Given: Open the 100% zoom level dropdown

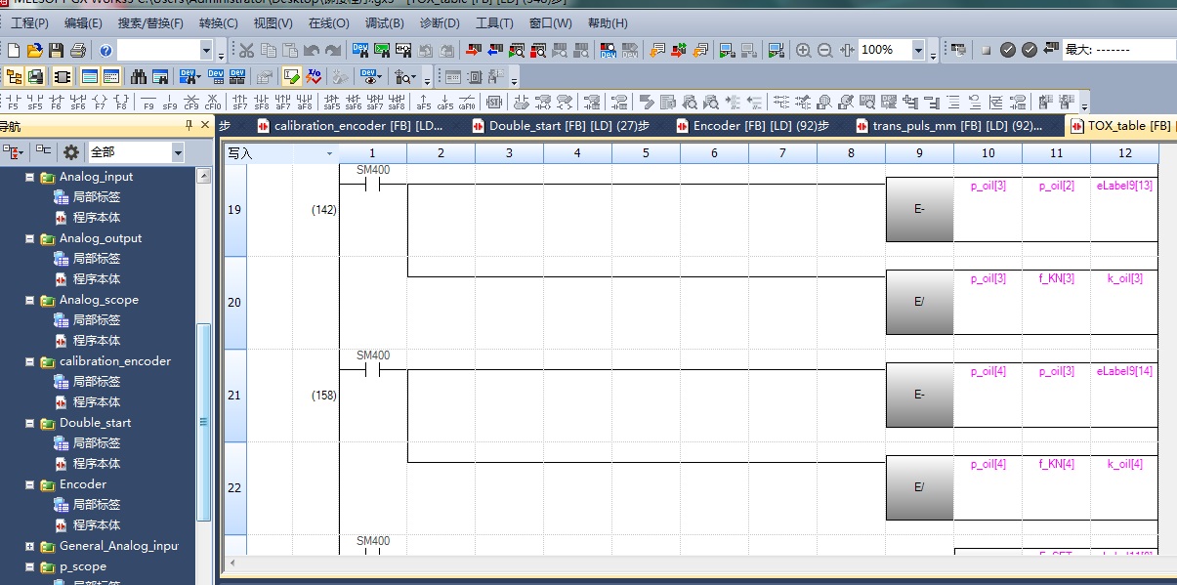Looking at the screenshot, I should coord(918,50).
